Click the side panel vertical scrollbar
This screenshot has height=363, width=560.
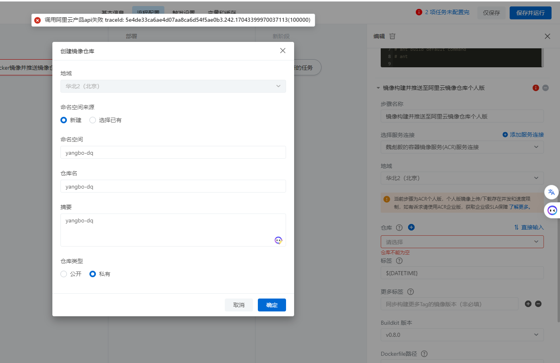point(558,258)
